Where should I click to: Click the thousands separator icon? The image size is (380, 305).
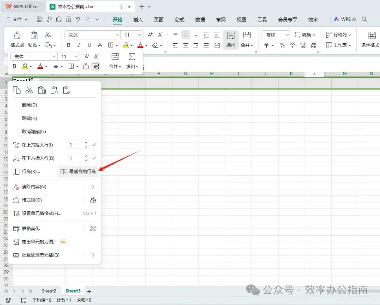coord(293,45)
